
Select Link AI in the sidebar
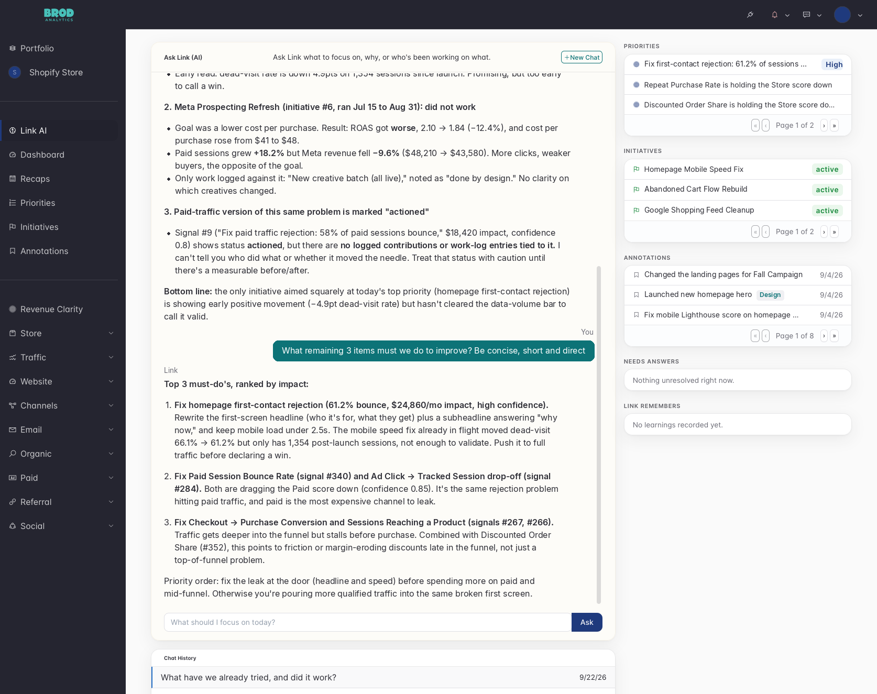click(x=59, y=130)
